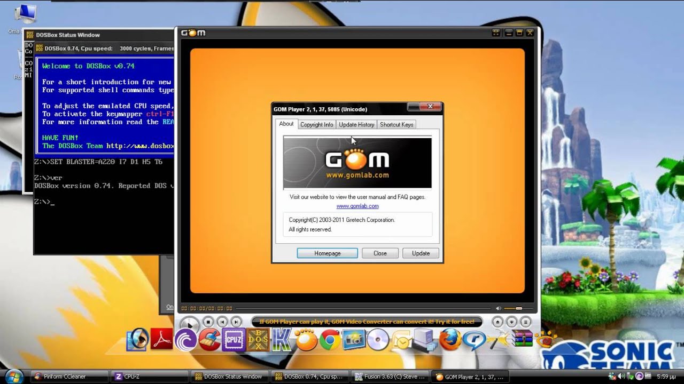The height and width of the screenshot is (384, 684).
Task: Open the Update History tab
Action: [356, 124]
